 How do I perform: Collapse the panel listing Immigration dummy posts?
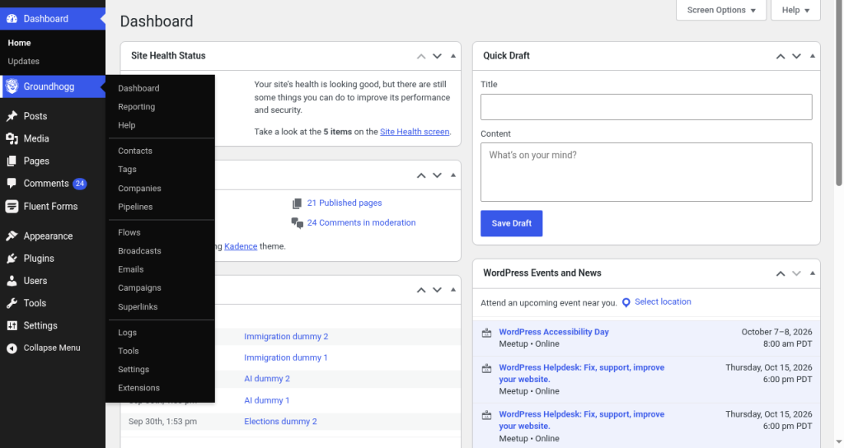pos(453,290)
